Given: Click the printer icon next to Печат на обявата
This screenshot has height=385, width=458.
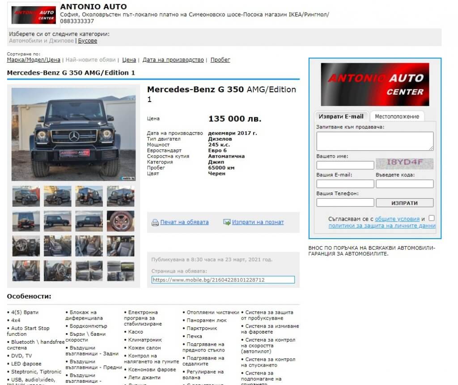Looking at the screenshot, I should pyautogui.click(x=155, y=222).
